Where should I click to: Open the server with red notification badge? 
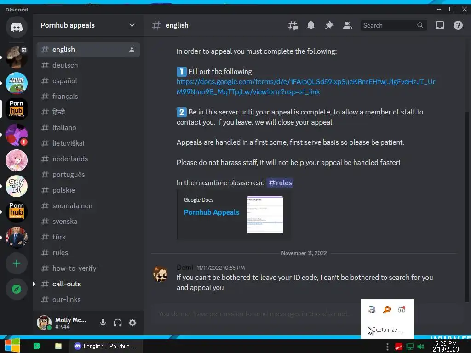pyautogui.click(x=17, y=135)
